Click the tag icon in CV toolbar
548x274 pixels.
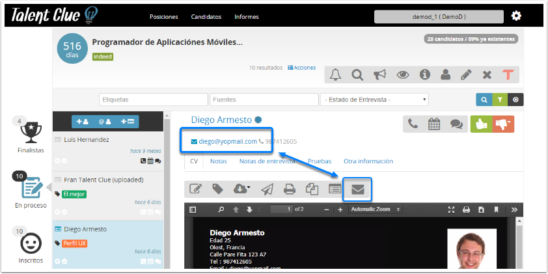[x=218, y=189]
